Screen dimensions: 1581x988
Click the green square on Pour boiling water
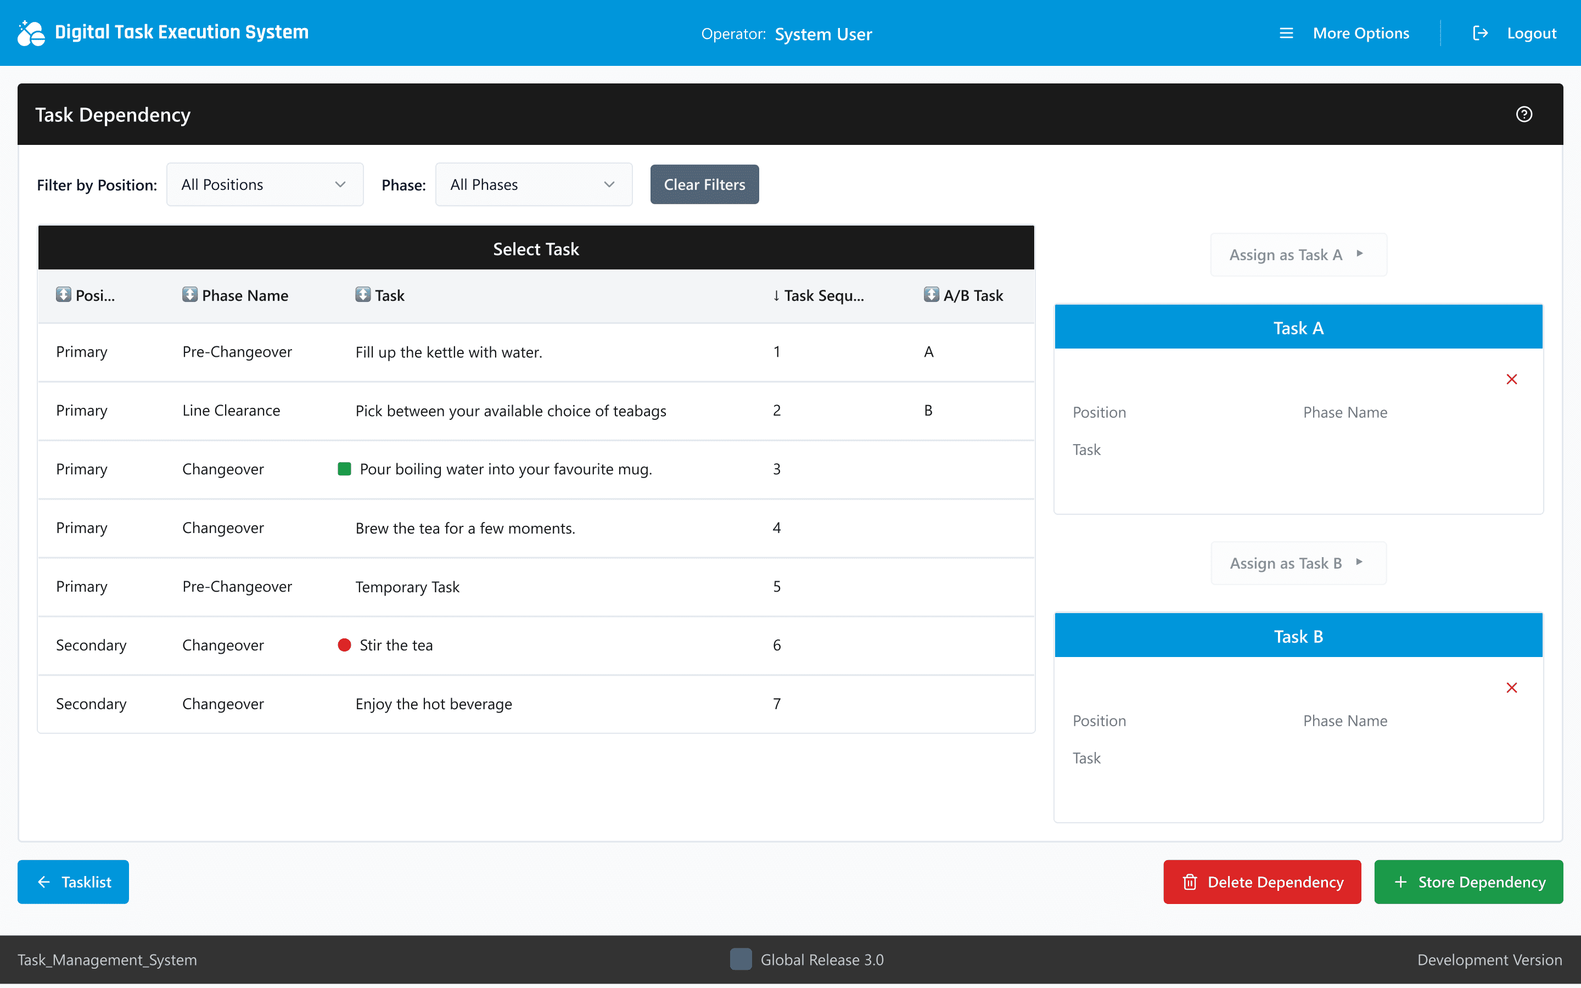(344, 469)
